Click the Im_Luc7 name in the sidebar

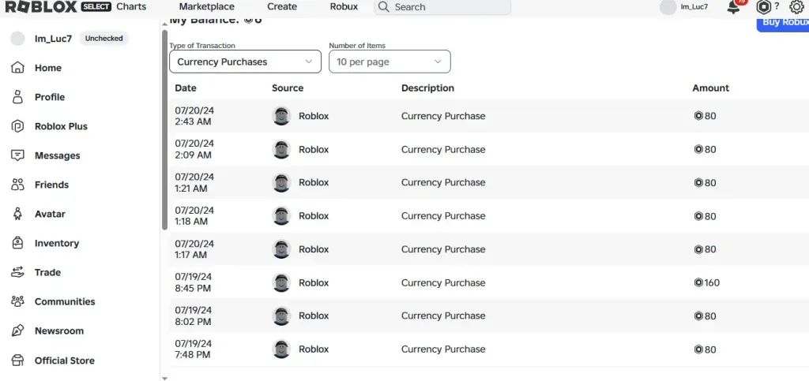pyautogui.click(x=52, y=39)
